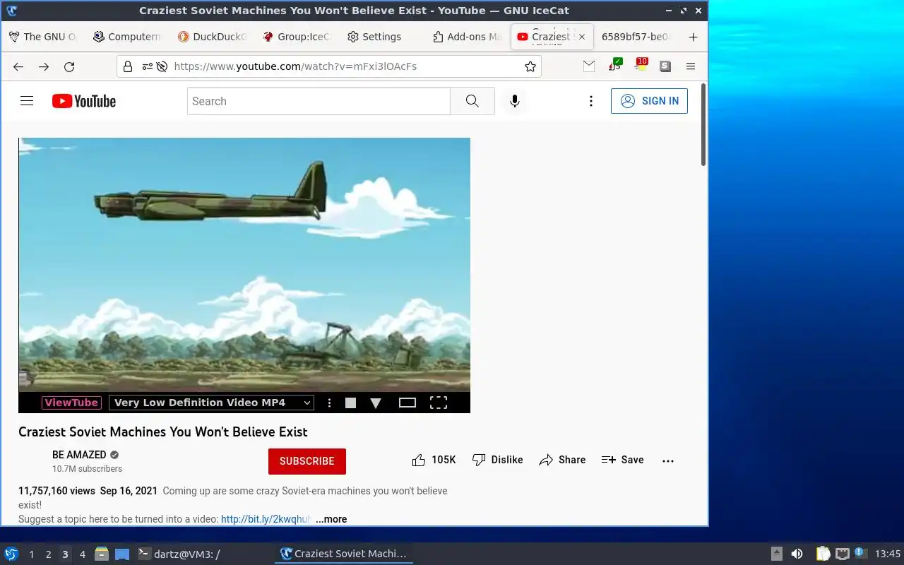This screenshot has height=565, width=904.
Task: Click the envelope mail toolbar icon
Action: click(589, 66)
